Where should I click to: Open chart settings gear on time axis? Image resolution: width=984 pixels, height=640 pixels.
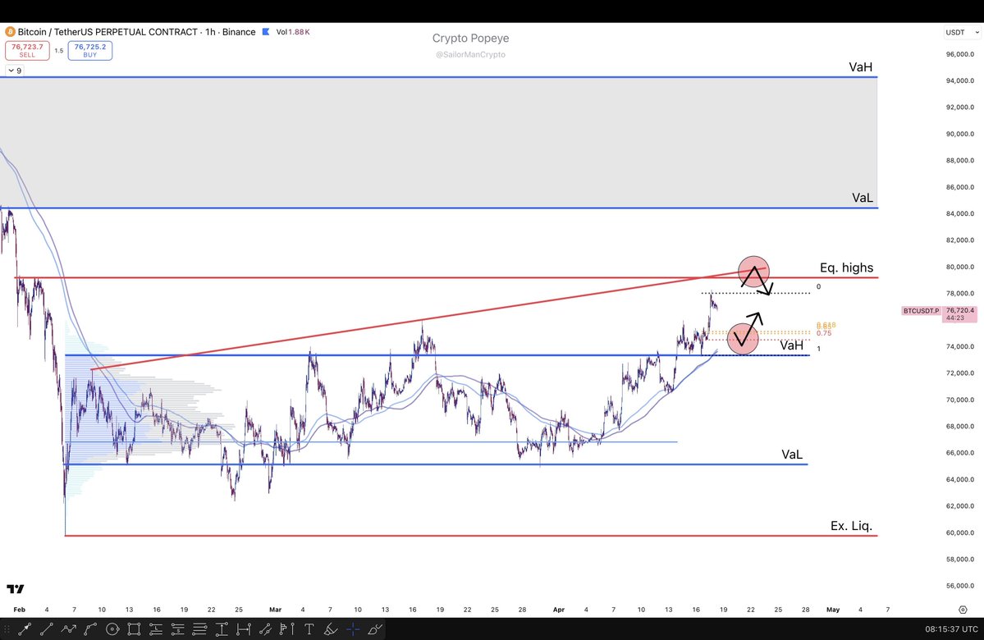[963, 610]
